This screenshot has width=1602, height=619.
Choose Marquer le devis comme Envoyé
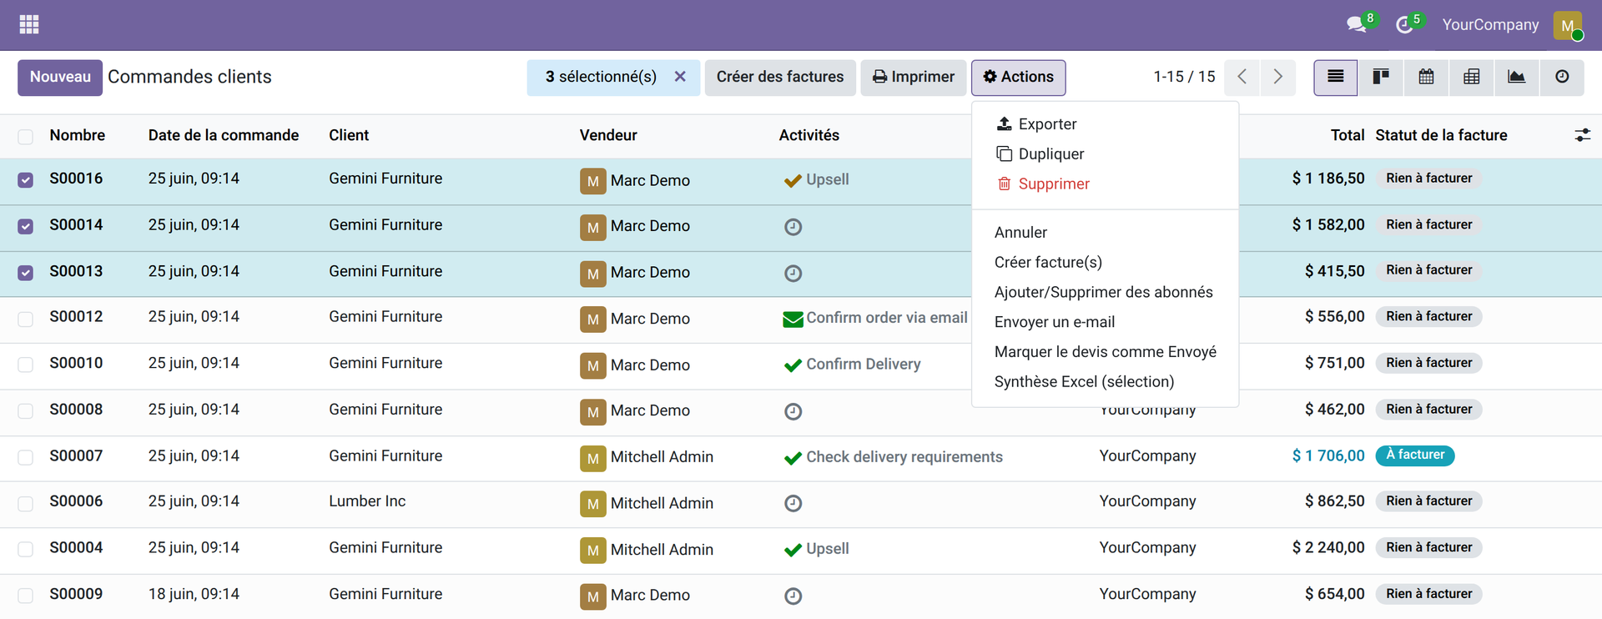pos(1105,352)
